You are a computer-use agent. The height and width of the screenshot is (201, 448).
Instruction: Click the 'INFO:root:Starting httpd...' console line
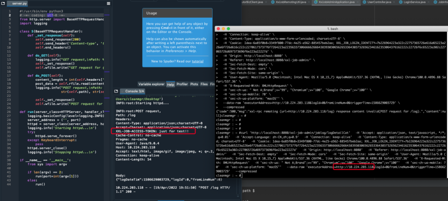[x=142, y=103]
